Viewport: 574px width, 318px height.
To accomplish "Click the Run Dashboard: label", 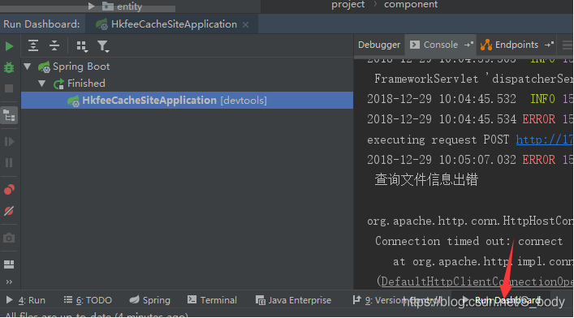I will tap(41, 24).
